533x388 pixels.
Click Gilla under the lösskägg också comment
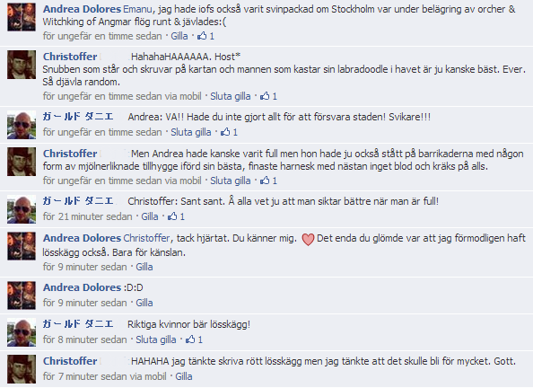[144, 267]
